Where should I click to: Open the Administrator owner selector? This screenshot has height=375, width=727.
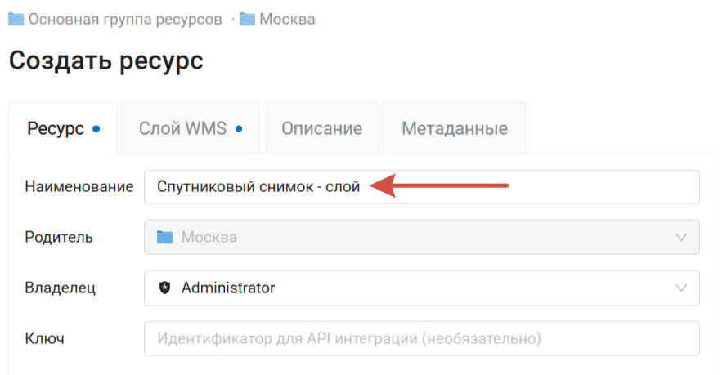(x=409, y=288)
